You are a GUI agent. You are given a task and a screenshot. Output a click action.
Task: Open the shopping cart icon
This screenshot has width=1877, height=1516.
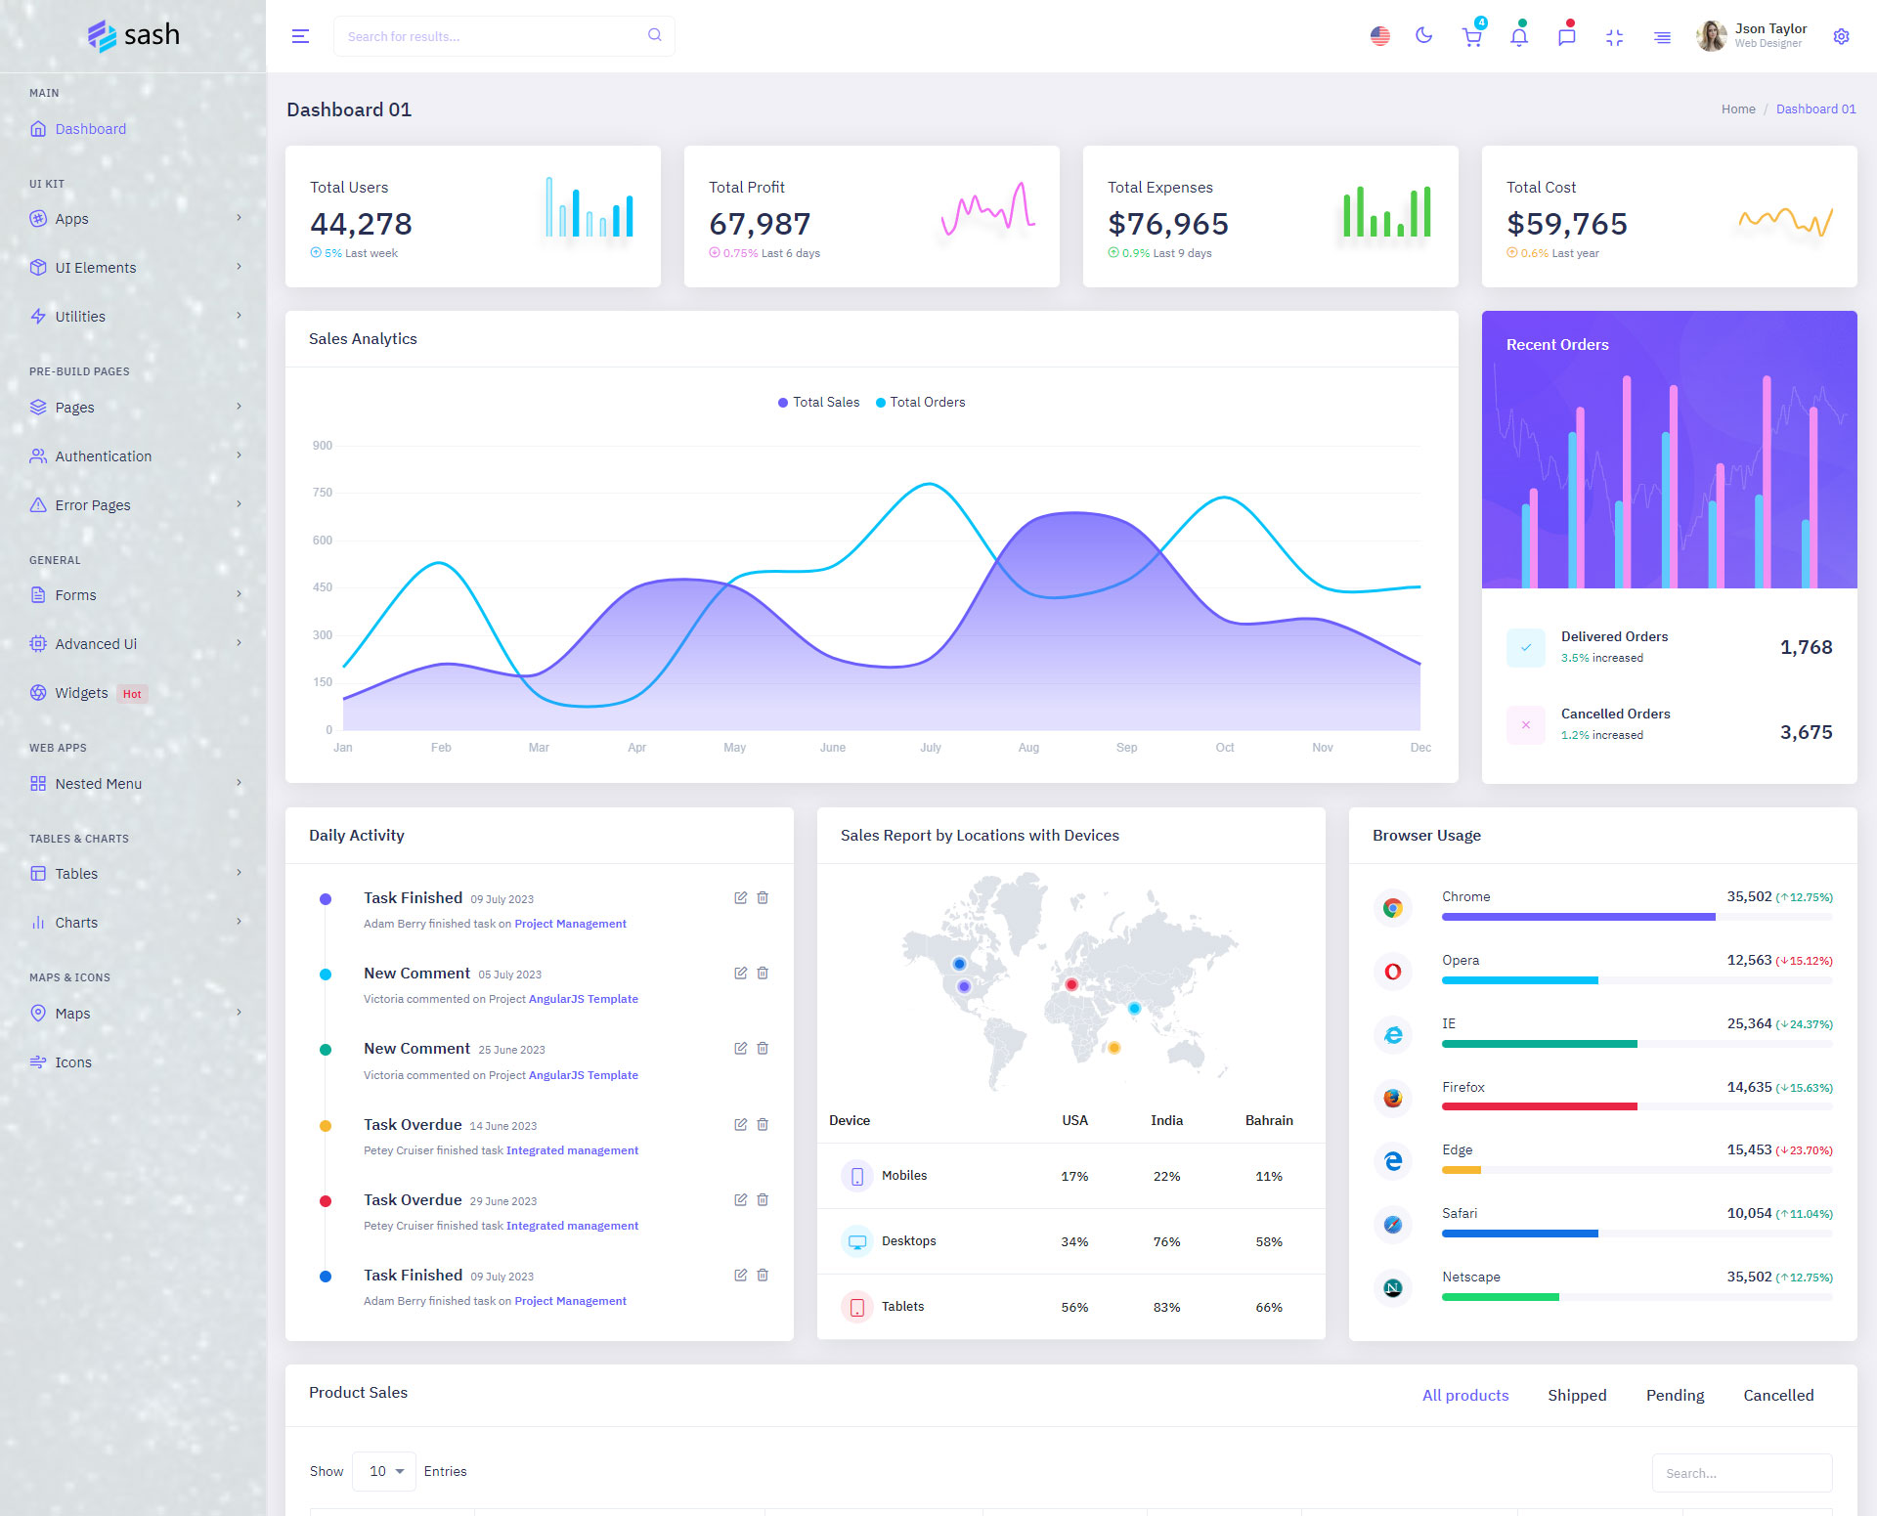[x=1471, y=37]
